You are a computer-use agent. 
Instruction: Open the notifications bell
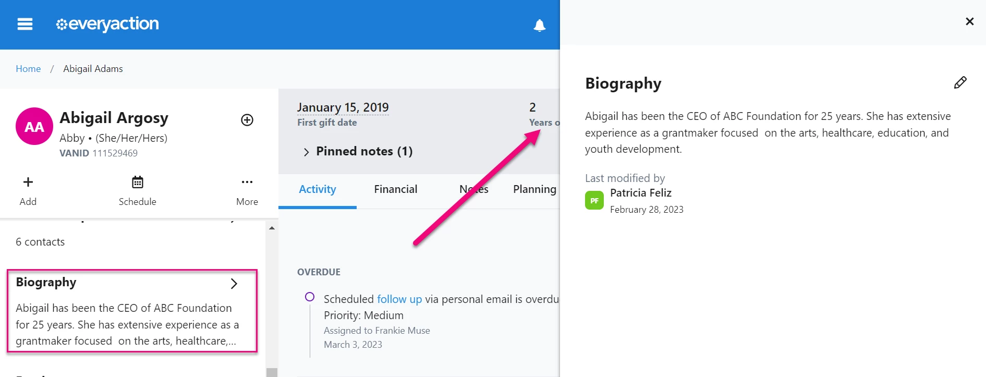point(540,24)
